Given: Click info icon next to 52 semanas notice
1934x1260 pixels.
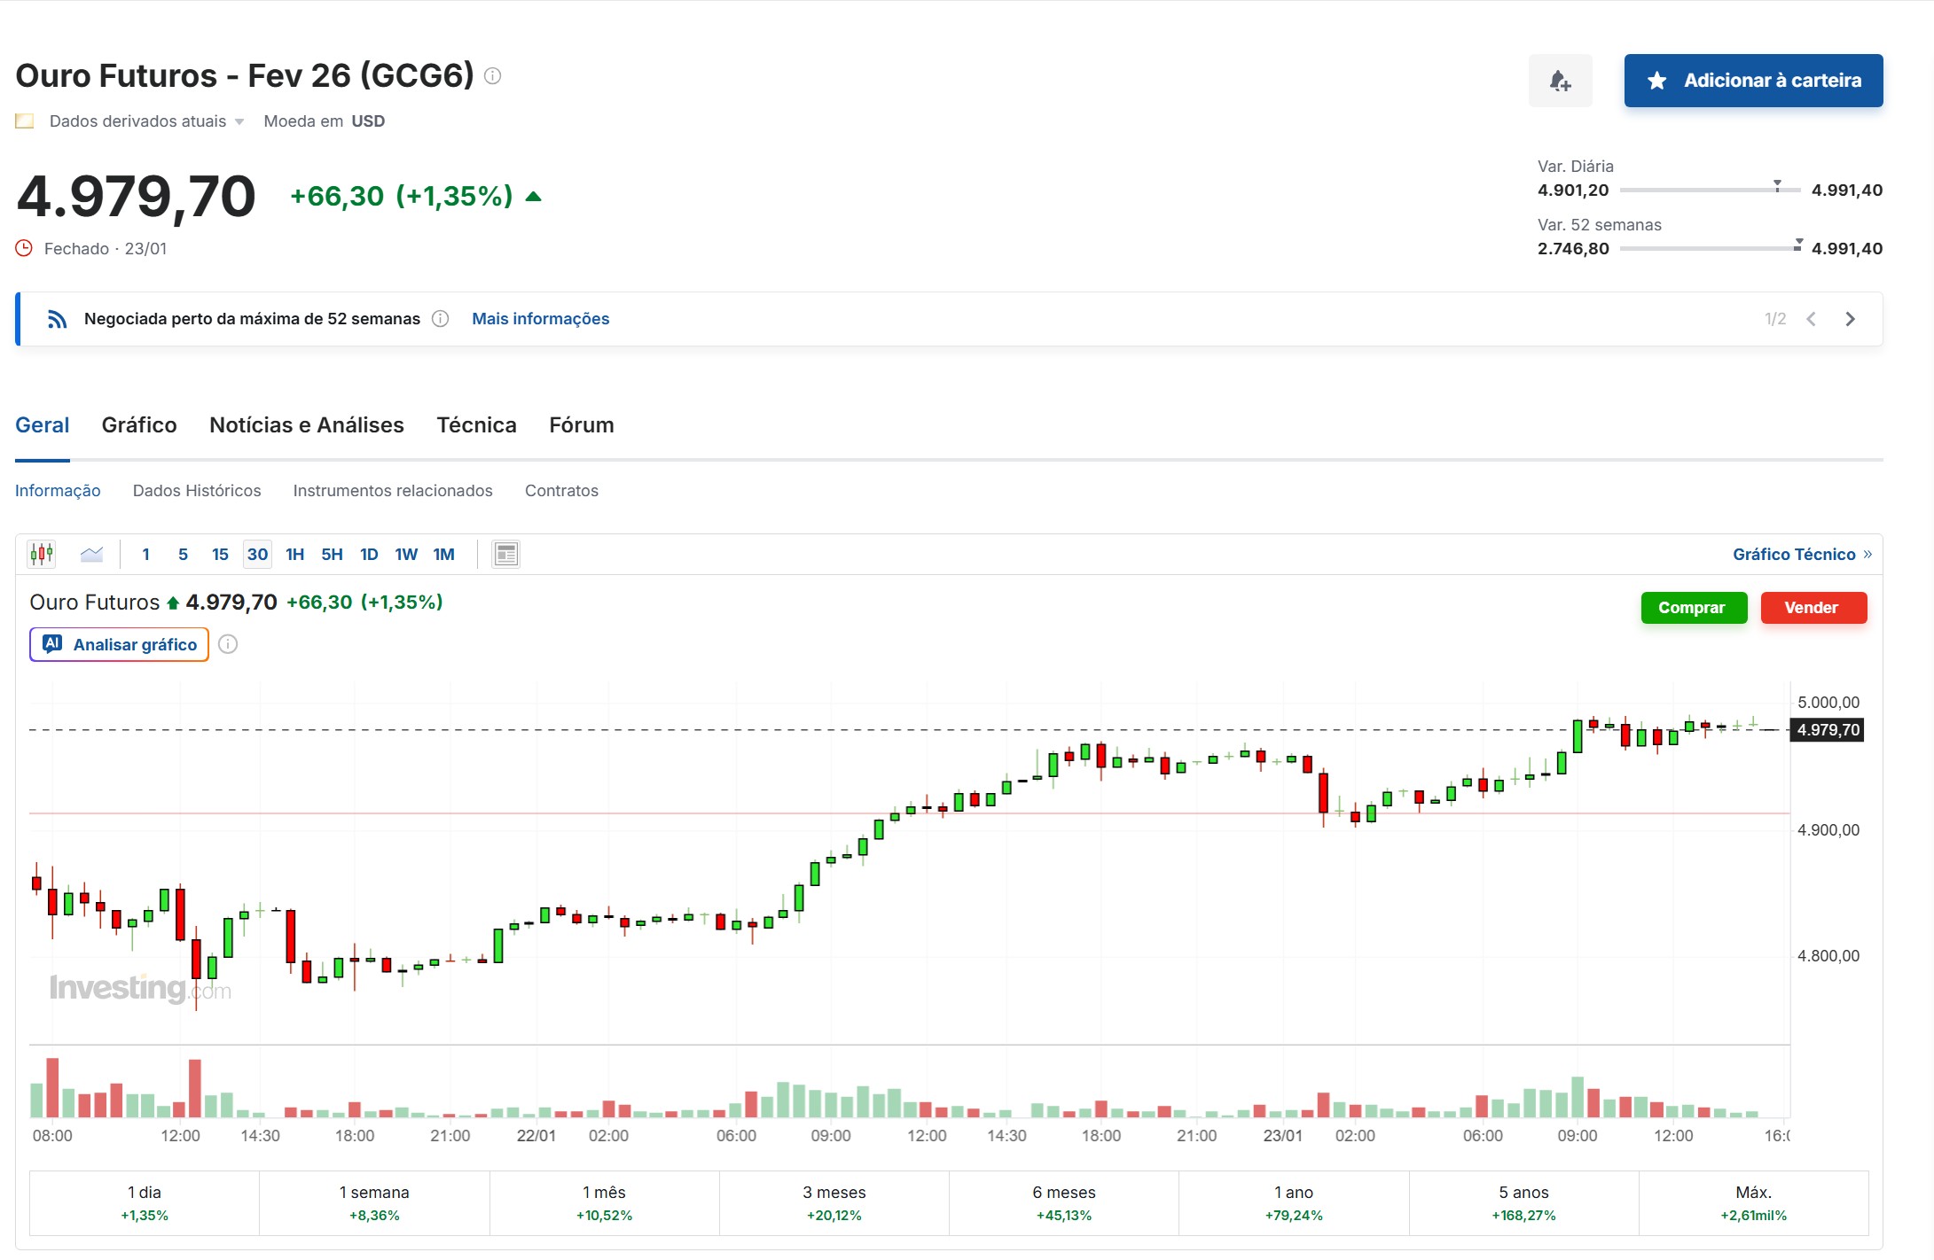Looking at the screenshot, I should click(x=440, y=319).
